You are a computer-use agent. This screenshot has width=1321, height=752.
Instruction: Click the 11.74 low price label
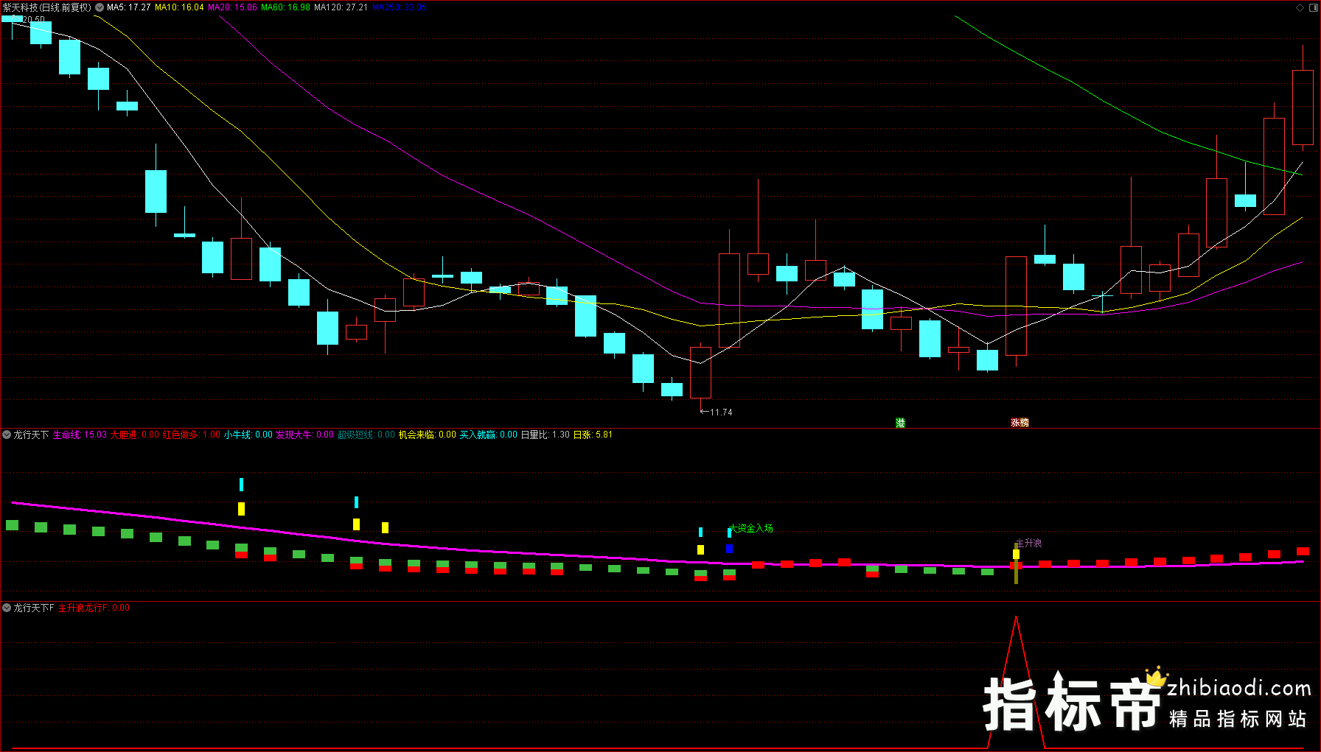click(x=720, y=412)
